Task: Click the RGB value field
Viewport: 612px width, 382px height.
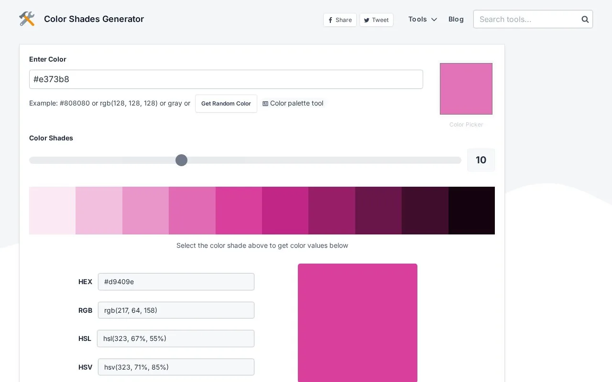Action: pyautogui.click(x=176, y=310)
